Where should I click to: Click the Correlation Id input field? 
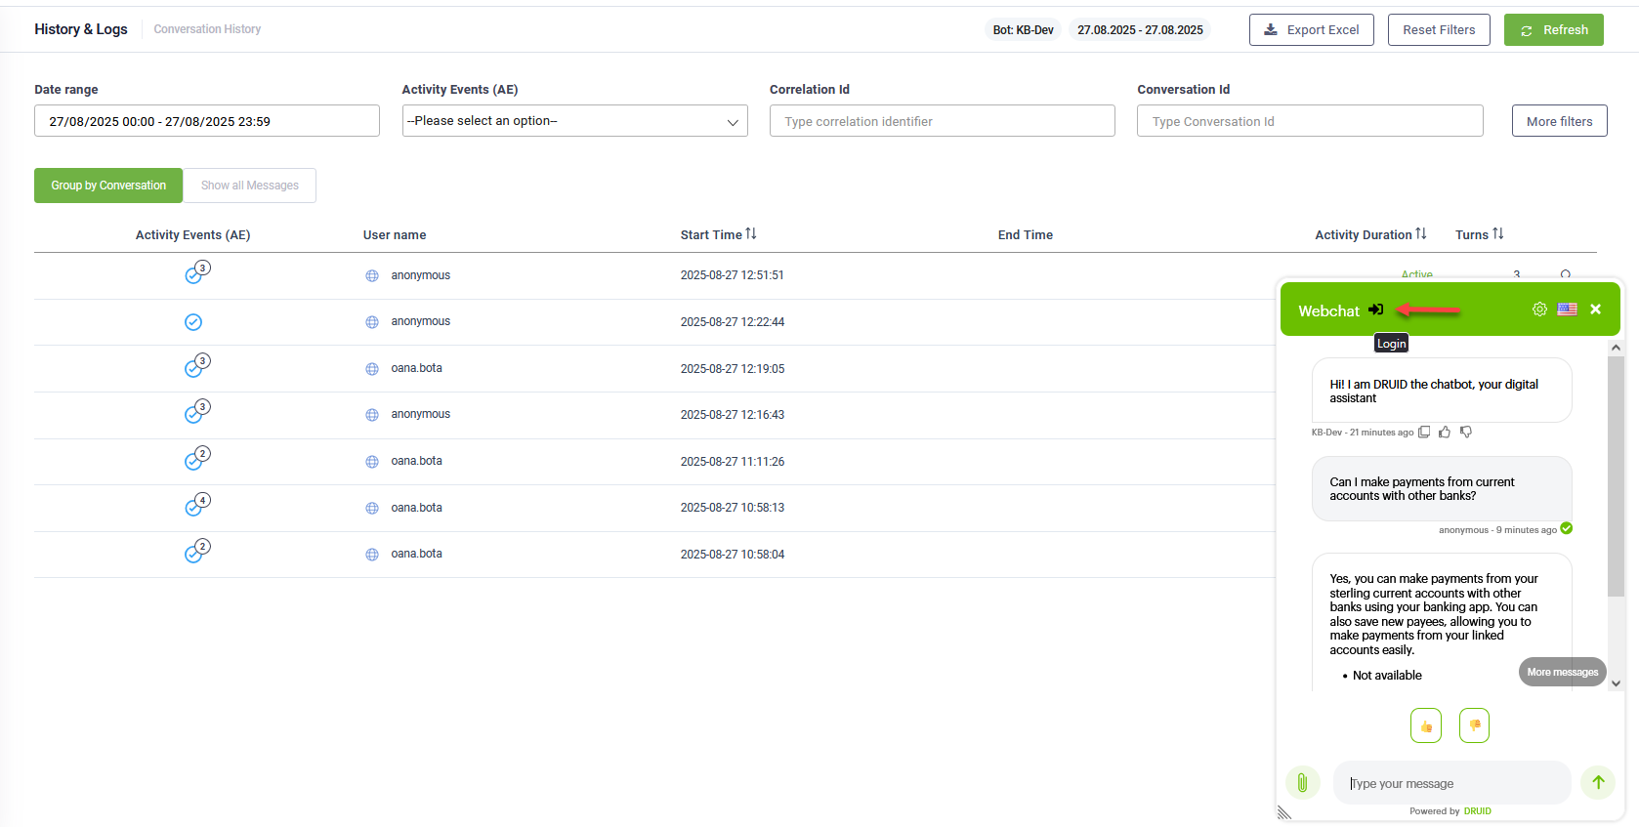[x=942, y=121]
